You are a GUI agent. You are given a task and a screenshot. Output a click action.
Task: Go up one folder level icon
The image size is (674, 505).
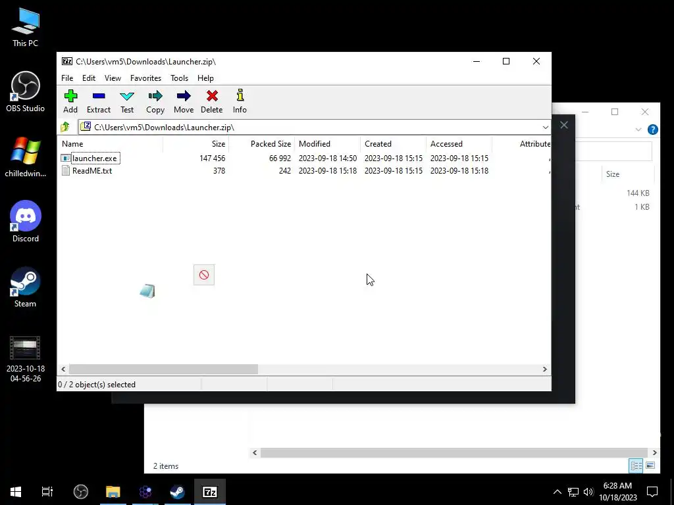(65, 127)
